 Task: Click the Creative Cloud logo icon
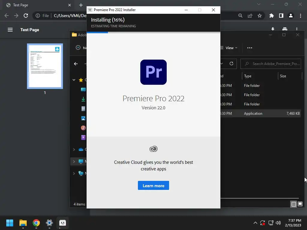[153, 149]
